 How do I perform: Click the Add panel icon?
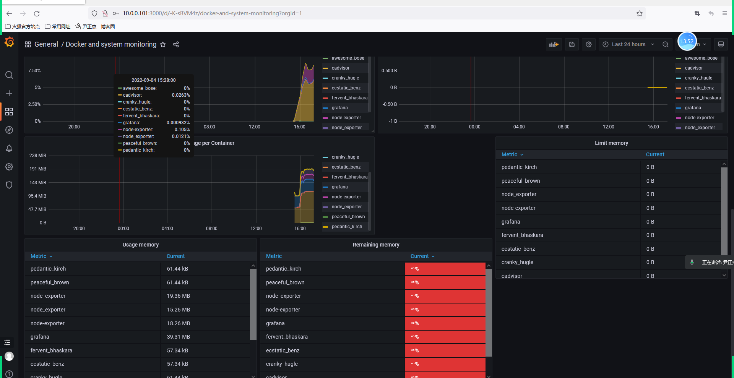[x=554, y=44]
